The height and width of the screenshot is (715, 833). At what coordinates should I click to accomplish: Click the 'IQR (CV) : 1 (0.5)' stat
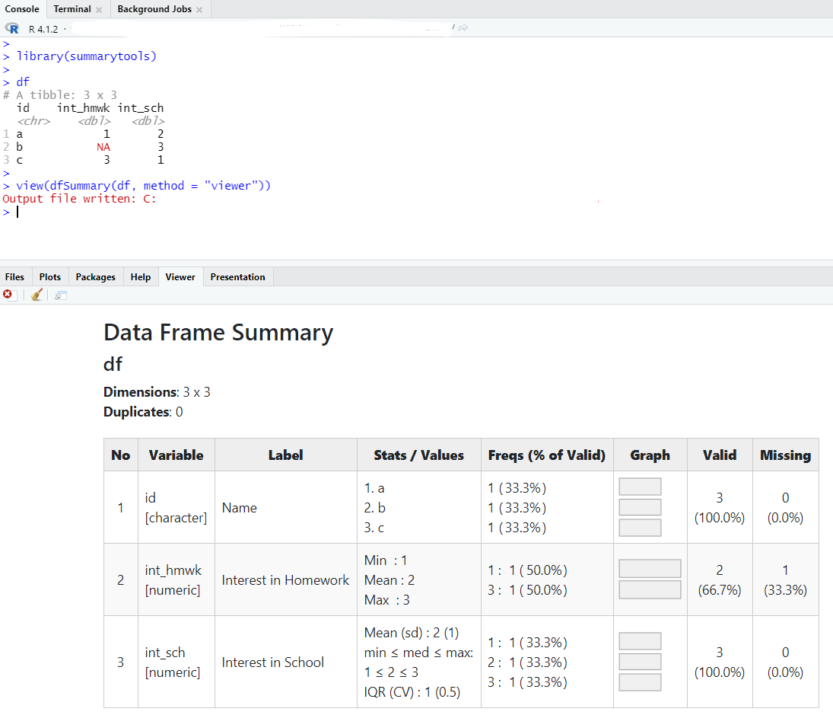pos(412,692)
